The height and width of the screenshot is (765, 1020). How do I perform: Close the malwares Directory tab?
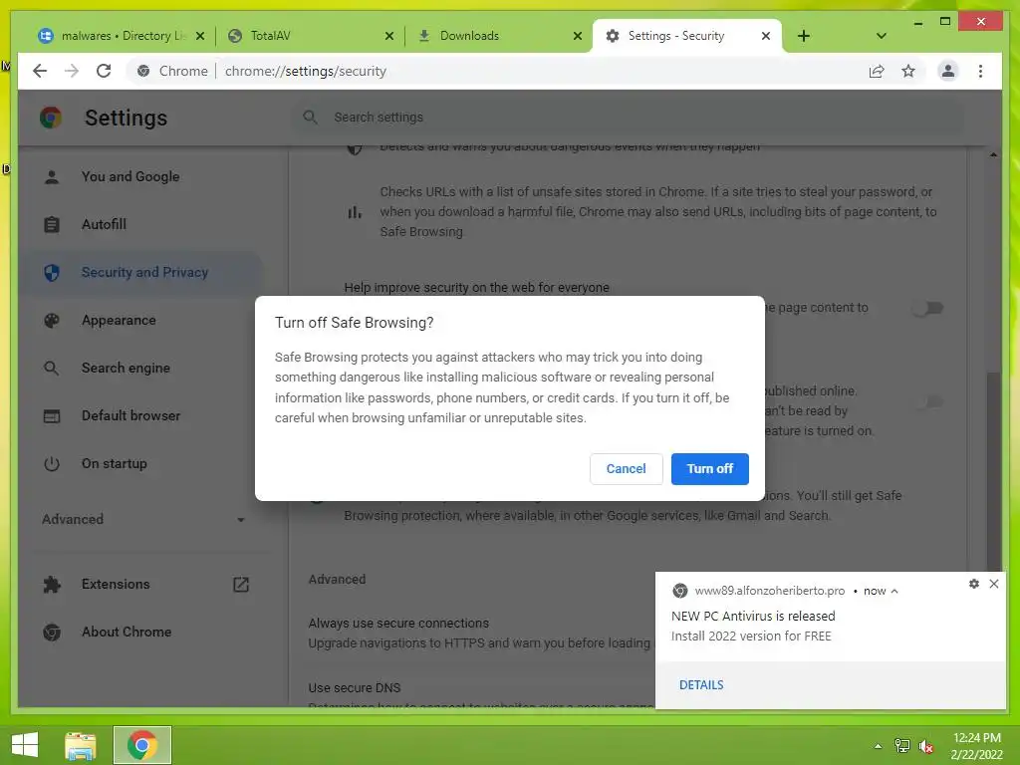tap(200, 36)
